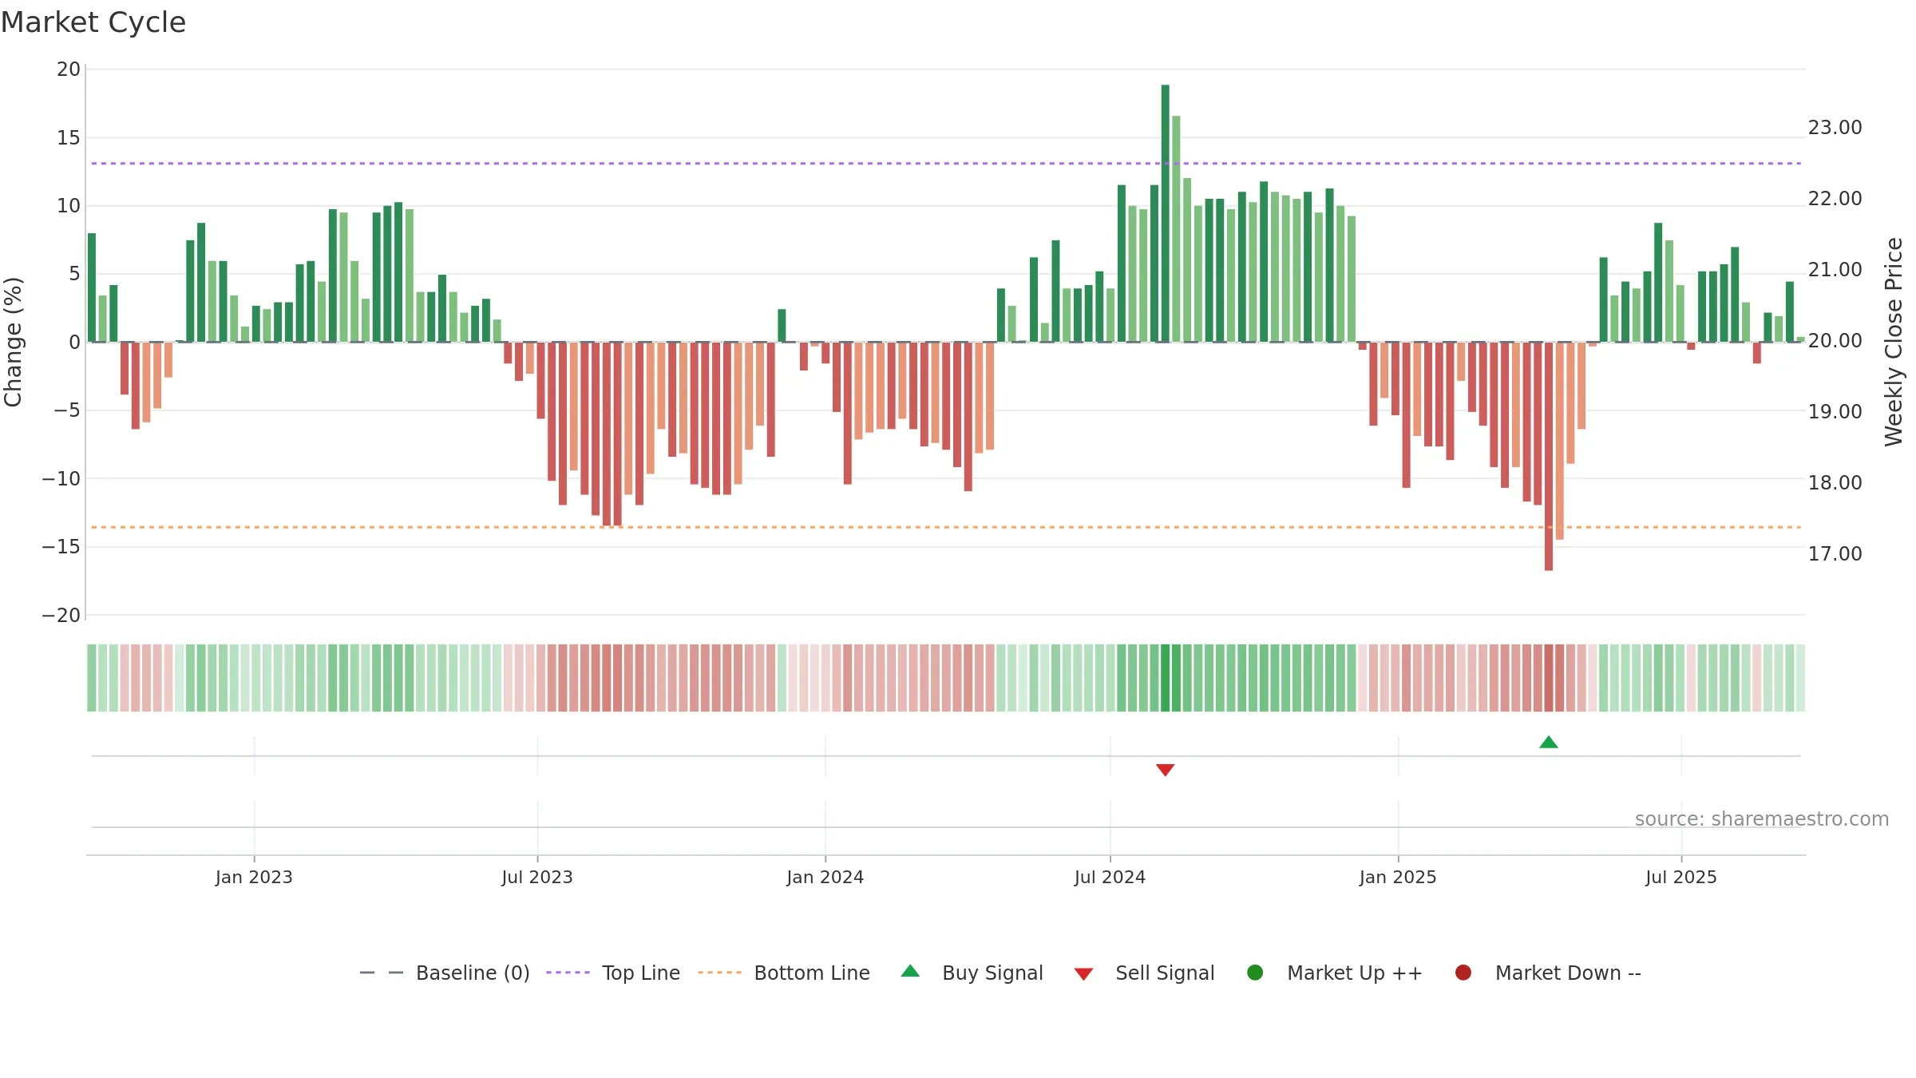Click the Jan 2025 axis label

(x=1399, y=878)
